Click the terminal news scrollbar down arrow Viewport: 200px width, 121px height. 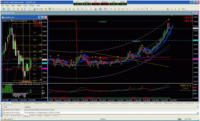tap(198, 113)
